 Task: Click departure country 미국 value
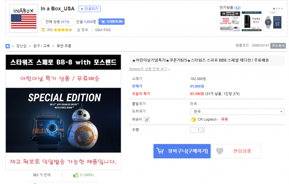click(194, 104)
